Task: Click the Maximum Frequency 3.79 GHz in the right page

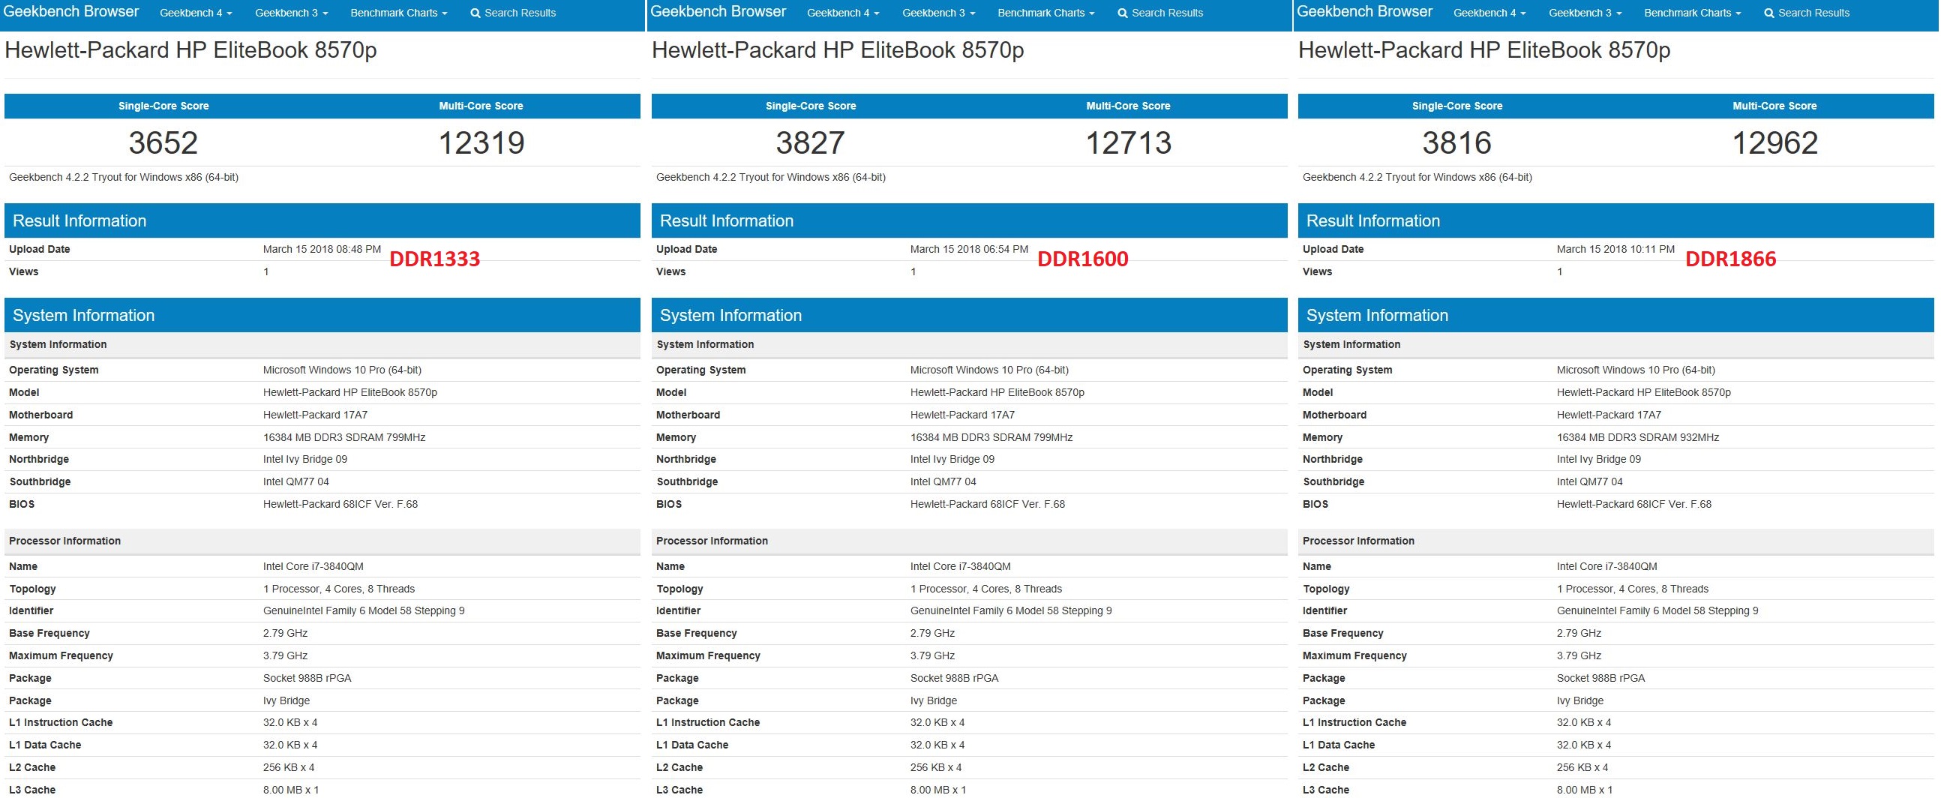Action: pos(1579,656)
